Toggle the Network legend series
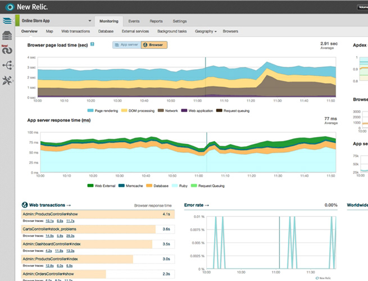Viewport: 368px width, 281px height. pyautogui.click(x=168, y=111)
